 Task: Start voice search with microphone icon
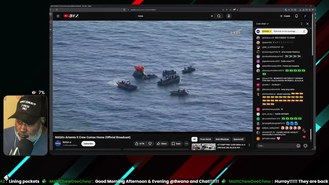[229, 16]
